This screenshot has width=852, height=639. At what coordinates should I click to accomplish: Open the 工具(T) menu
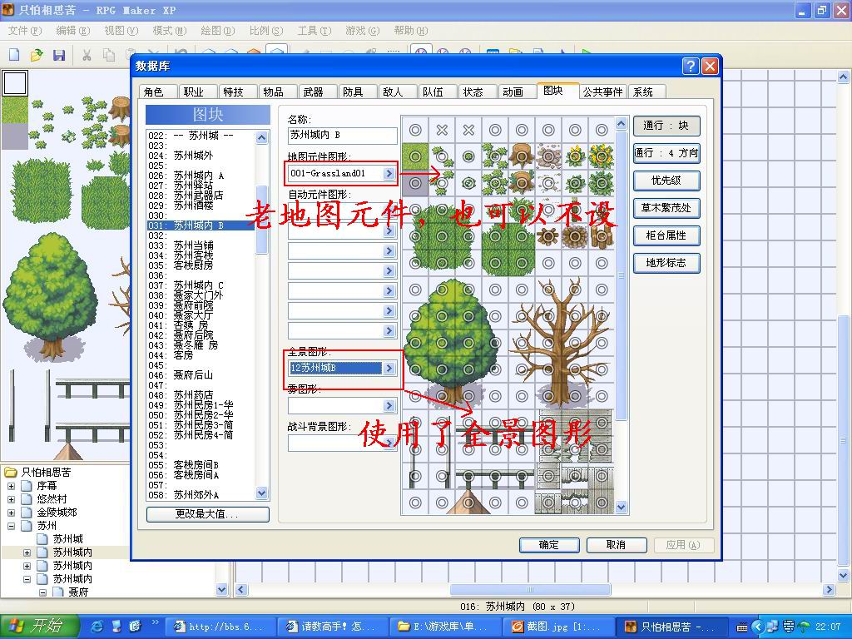[x=314, y=31]
